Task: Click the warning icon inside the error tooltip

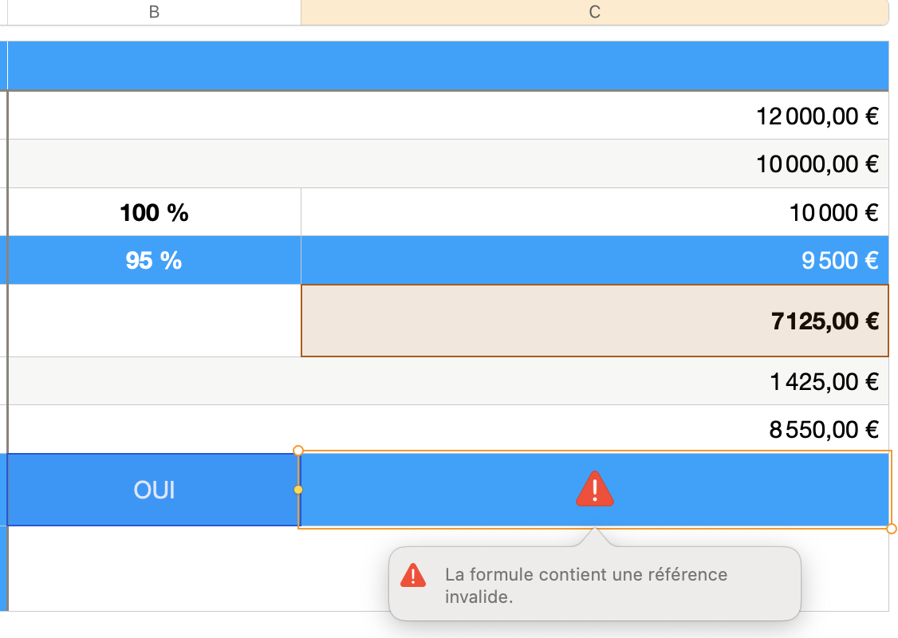Action: tap(412, 575)
